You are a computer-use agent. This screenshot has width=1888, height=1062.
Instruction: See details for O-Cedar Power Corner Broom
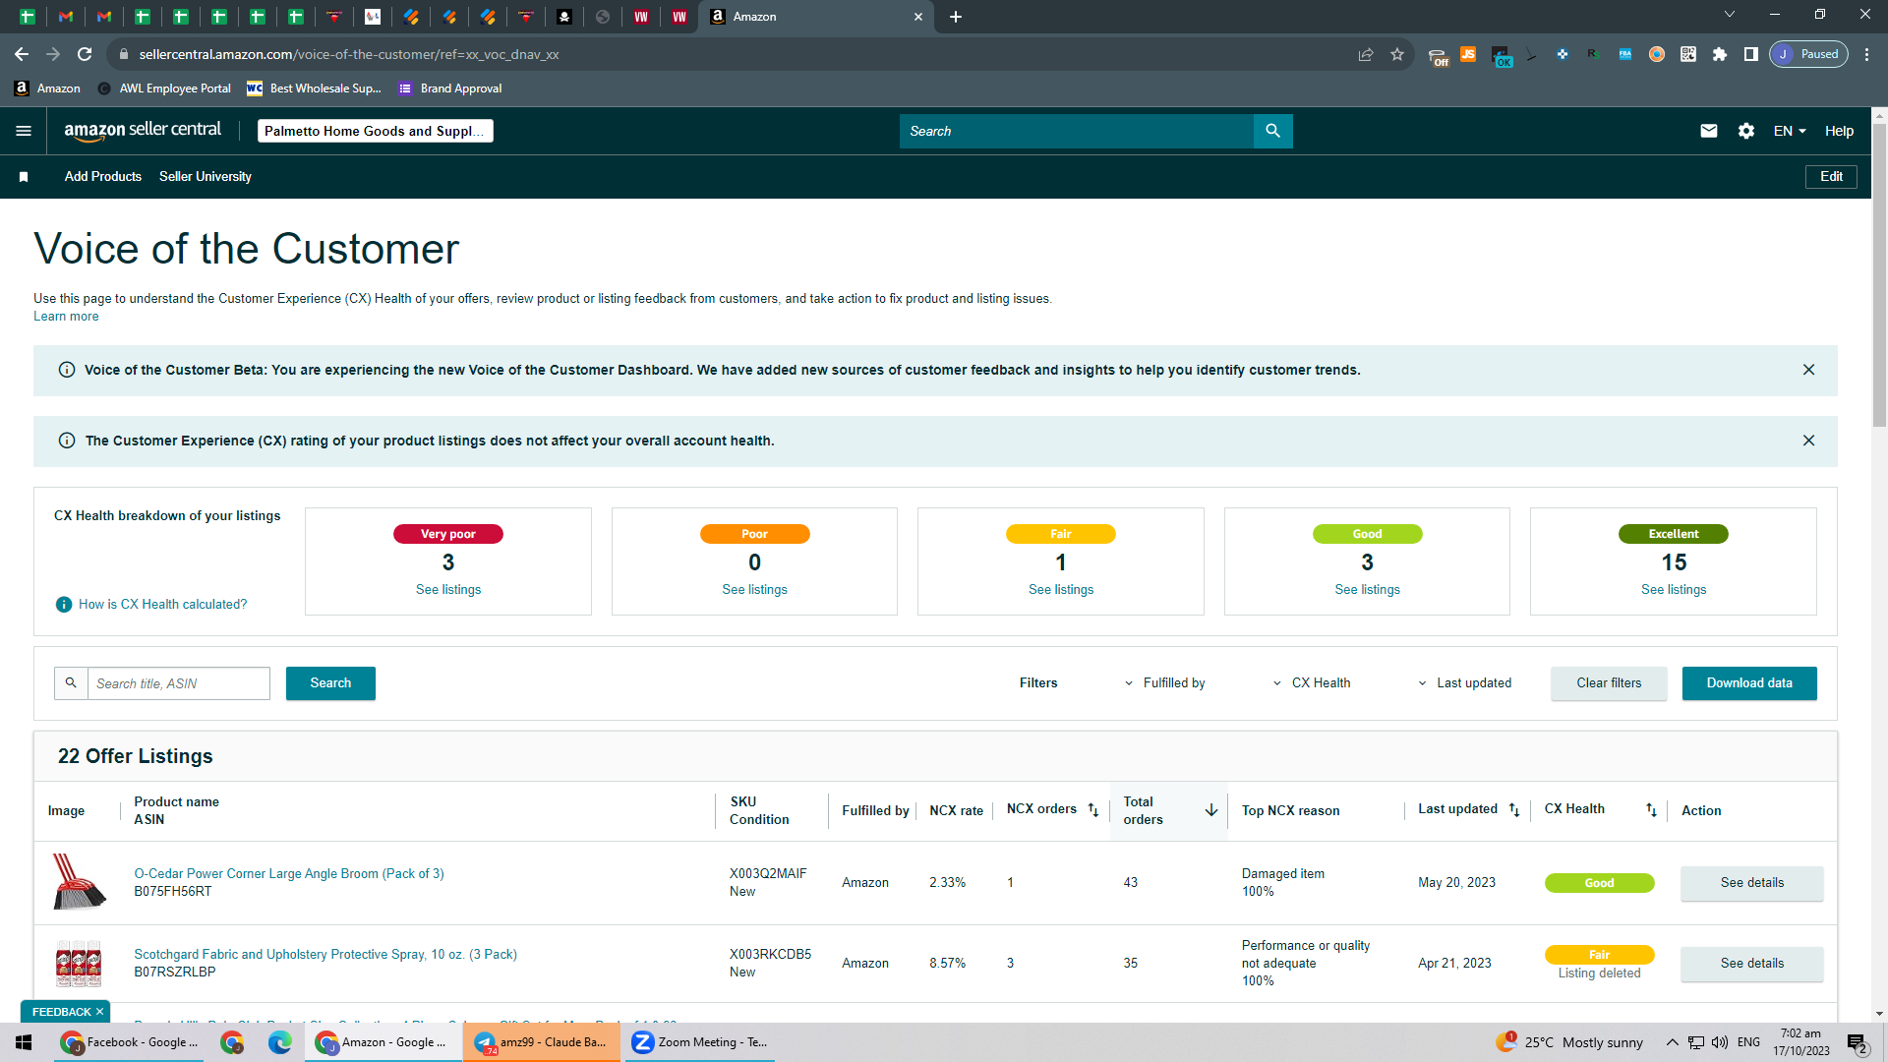tap(1752, 883)
